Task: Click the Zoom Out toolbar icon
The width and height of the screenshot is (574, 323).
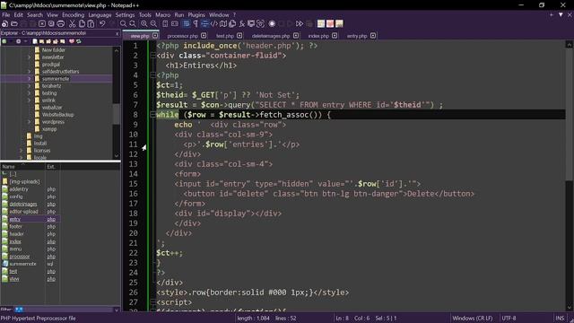Action: point(153,24)
